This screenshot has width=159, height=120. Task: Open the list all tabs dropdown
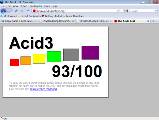[x=157, y=21]
